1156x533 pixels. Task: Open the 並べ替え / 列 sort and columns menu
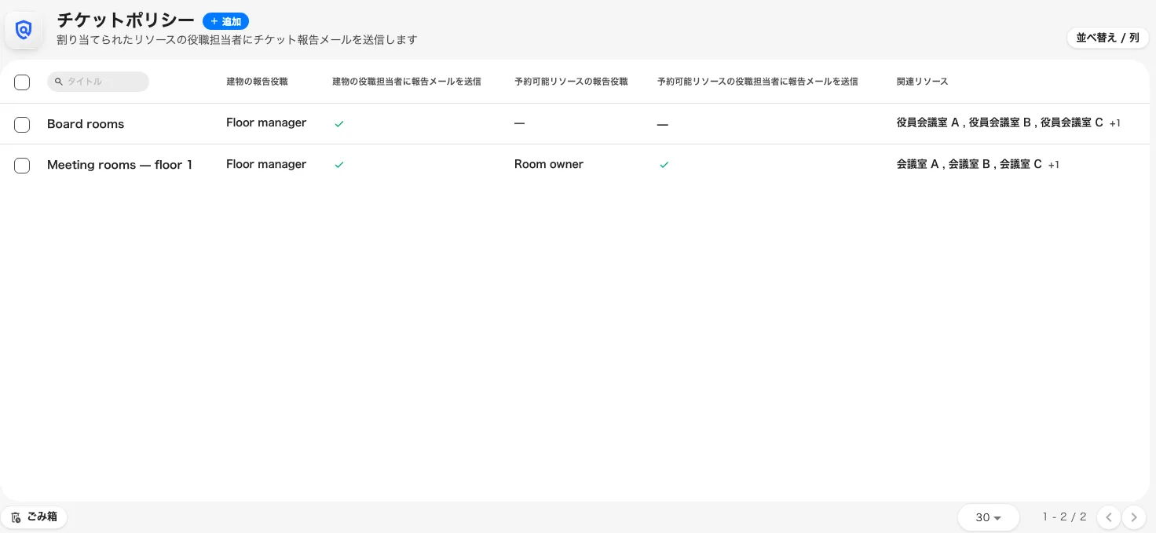coord(1107,38)
